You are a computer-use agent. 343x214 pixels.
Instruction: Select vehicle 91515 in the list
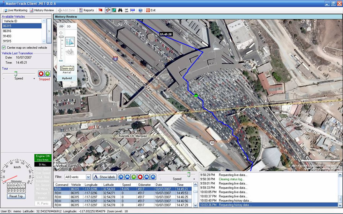tap(22, 41)
